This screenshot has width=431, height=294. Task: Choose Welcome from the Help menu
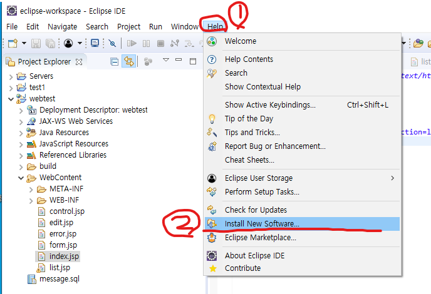coord(302,41)
